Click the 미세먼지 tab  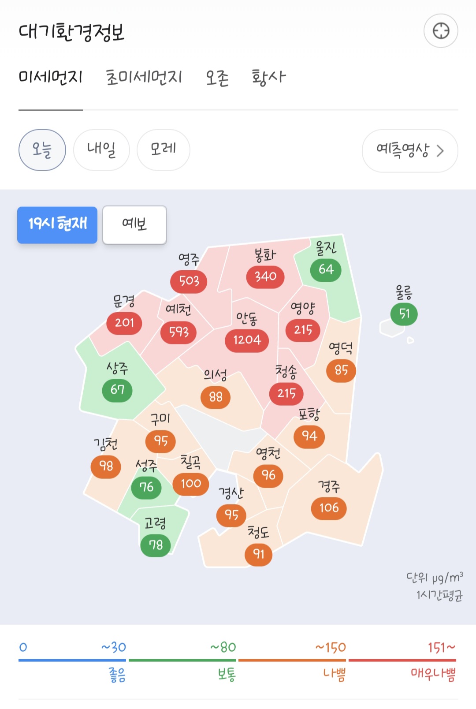pyautogui.click(x=51, y=78)
